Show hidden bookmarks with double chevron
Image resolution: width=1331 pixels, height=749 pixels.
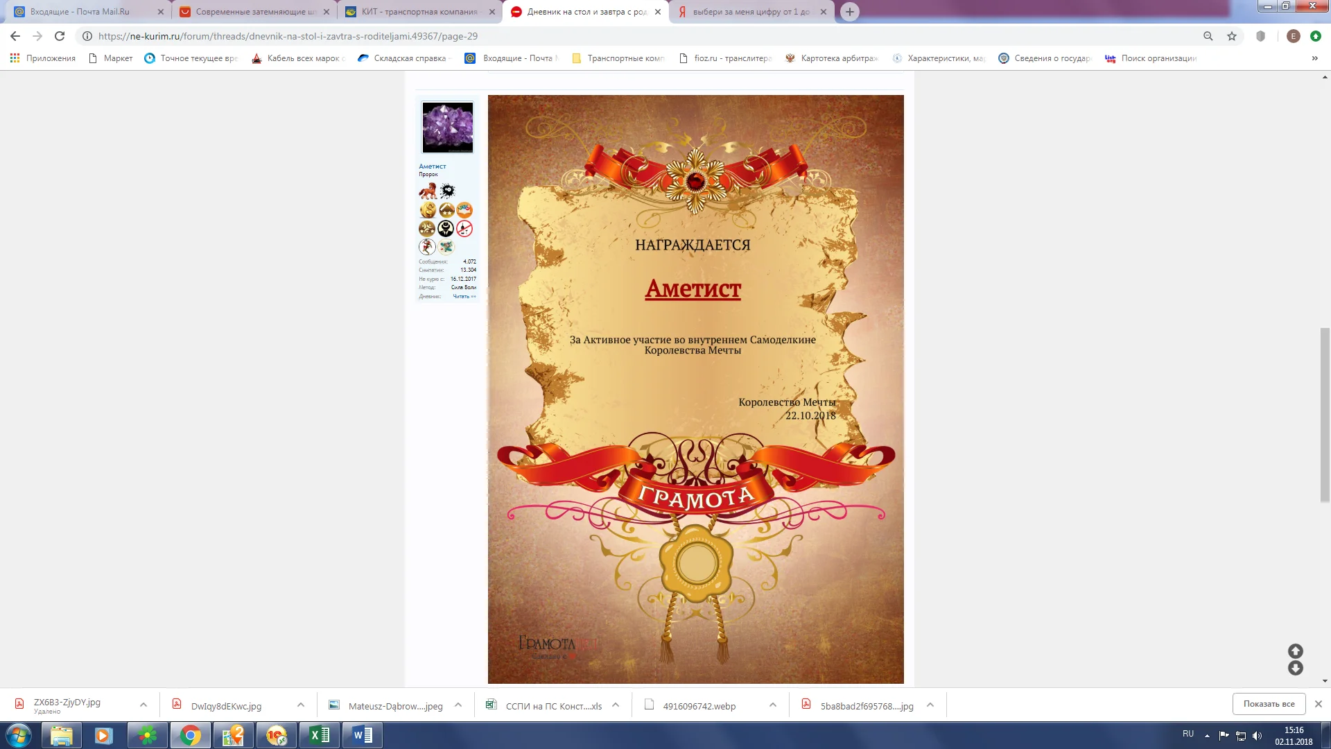(1314, 58)
